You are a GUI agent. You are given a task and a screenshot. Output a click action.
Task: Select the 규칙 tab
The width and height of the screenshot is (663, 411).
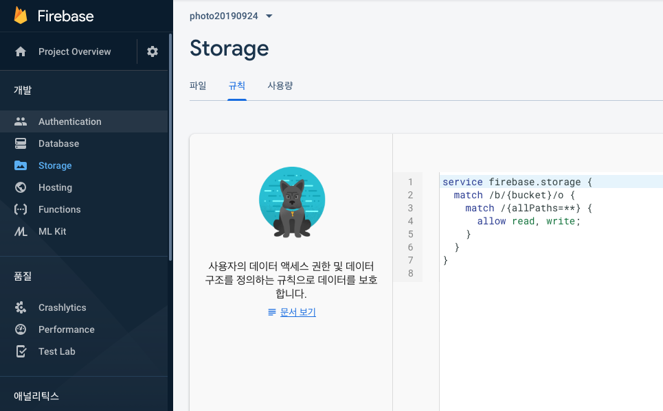237,86
